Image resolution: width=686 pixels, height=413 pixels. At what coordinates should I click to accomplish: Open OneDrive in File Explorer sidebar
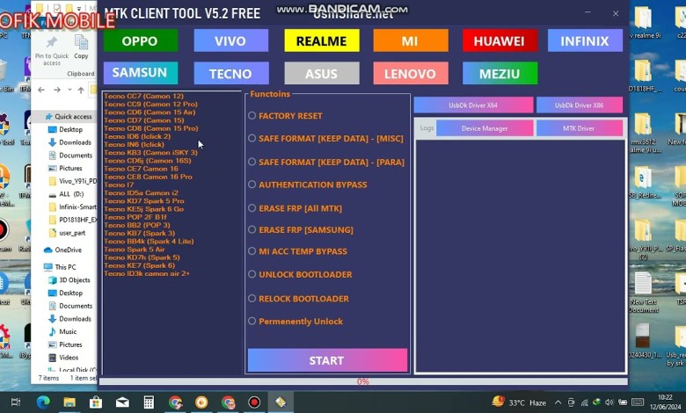coord(63,250)
